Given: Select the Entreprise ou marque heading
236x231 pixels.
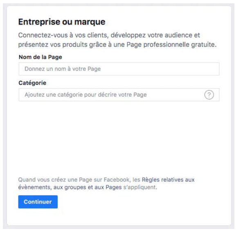Looking at the screenshot, I should point(62,22).
